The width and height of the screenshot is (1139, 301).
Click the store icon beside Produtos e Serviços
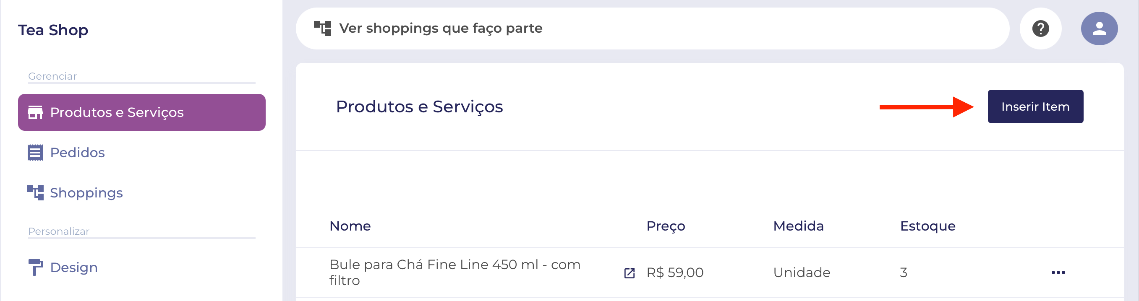35,112
